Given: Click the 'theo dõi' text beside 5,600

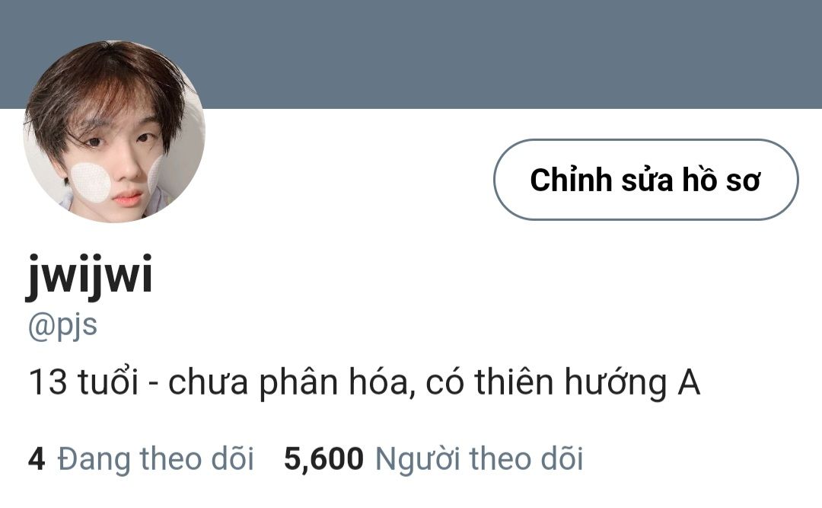Looking at the screenshot, I should [x=527, y=458].
